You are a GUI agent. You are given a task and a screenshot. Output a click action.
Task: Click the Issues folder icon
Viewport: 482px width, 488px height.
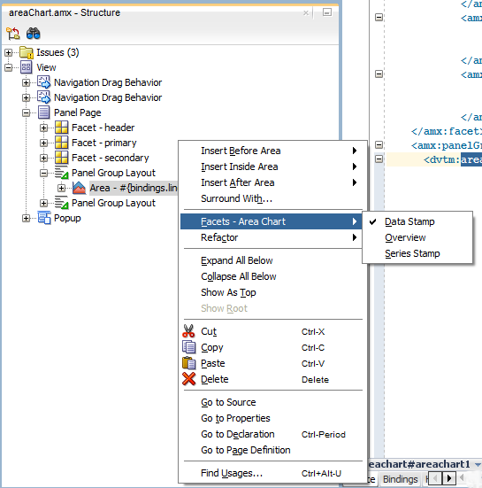[x=27, y=52]
